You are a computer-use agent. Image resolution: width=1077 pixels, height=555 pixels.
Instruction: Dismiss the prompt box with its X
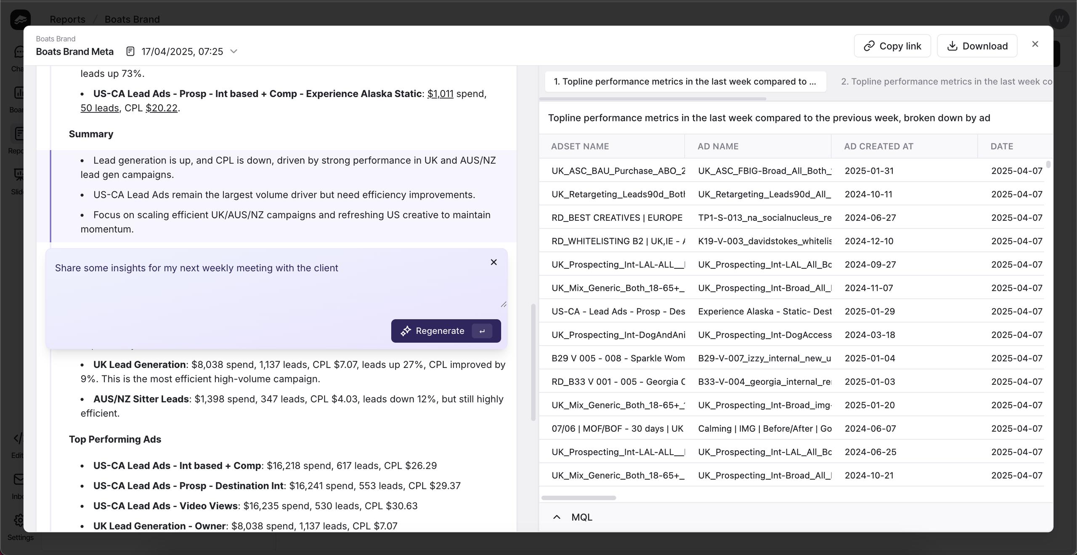[493, 262]
